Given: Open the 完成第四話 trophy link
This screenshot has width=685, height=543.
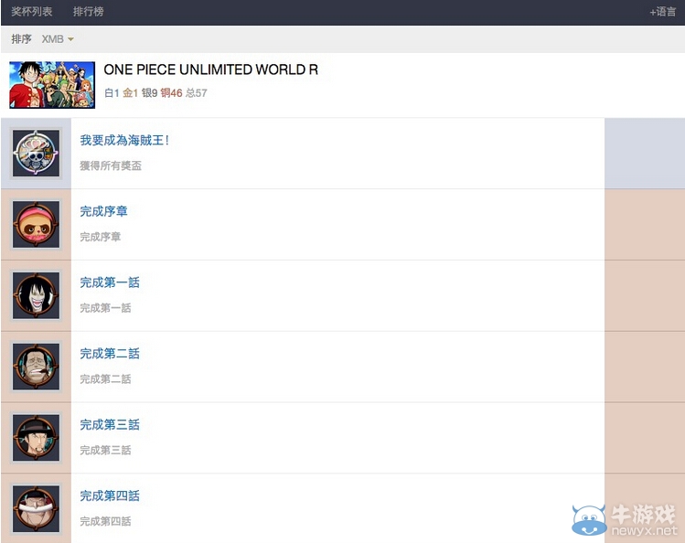Looking at the screenshot, I should (x=110, y=495).
